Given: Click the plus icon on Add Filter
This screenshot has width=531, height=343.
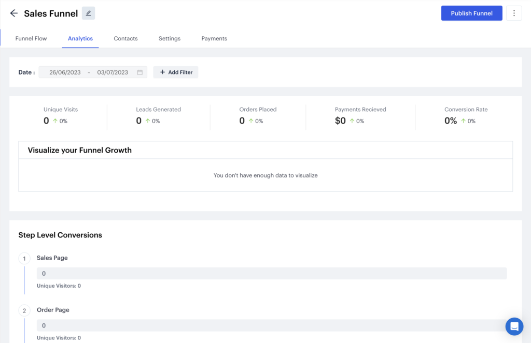Looking at the screenshot, I should pos(161,72).
